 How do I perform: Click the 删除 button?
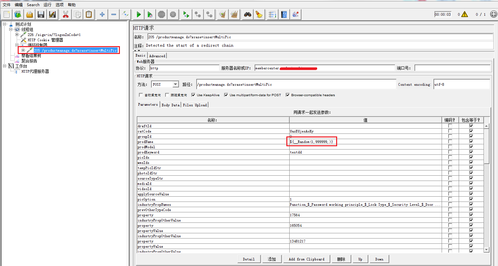coord(341,259)
